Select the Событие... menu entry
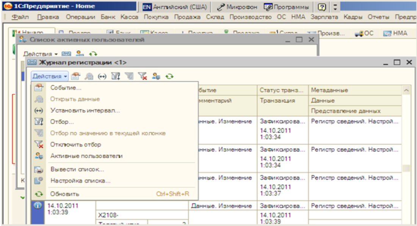 pos(115,88)
